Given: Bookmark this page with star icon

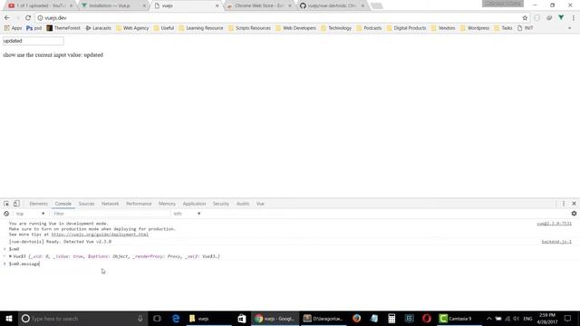Looking at the screenshot, I should [x=525, y=18].
